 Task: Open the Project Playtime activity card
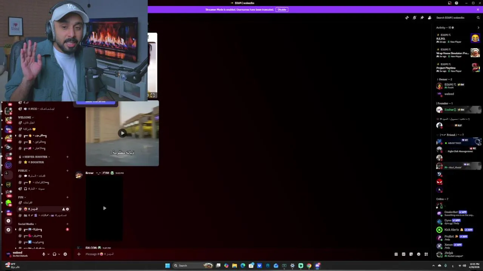pos(458,67)
